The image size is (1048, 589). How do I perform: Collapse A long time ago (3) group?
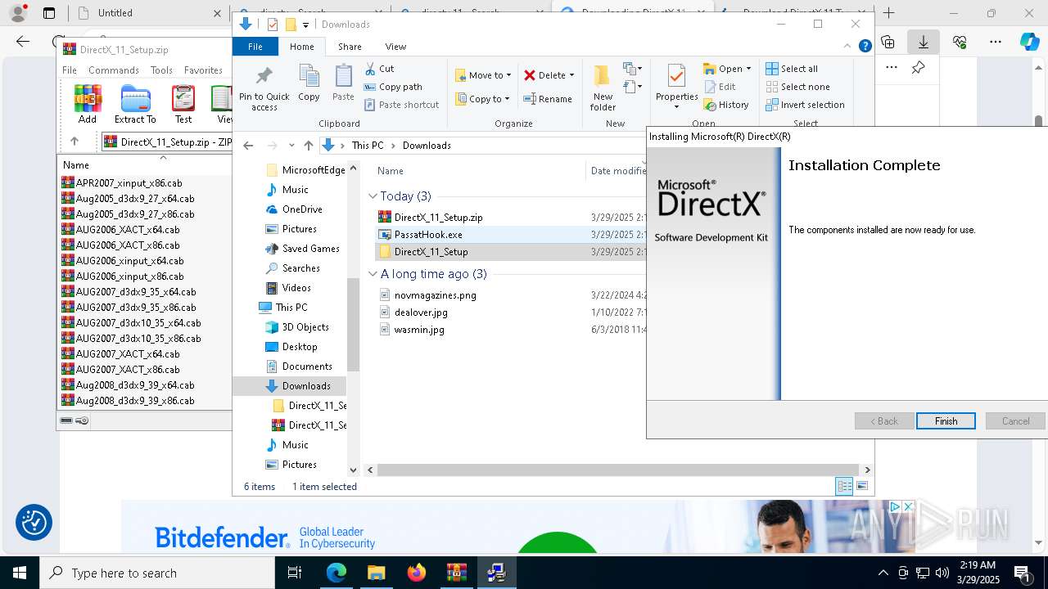point(373,274)
